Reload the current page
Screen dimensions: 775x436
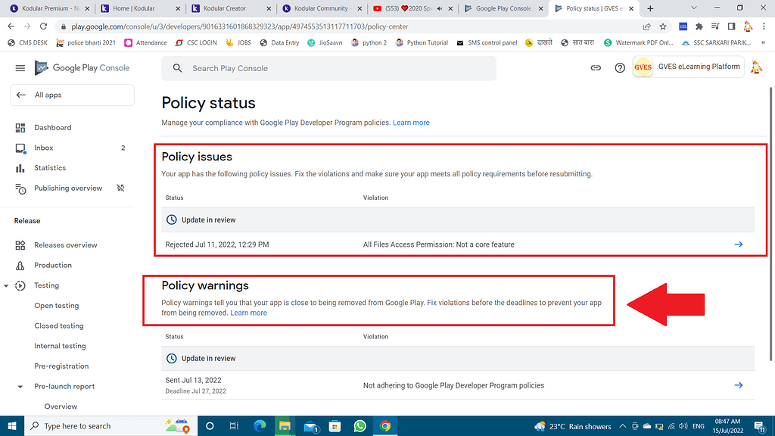tap(43, 26)
